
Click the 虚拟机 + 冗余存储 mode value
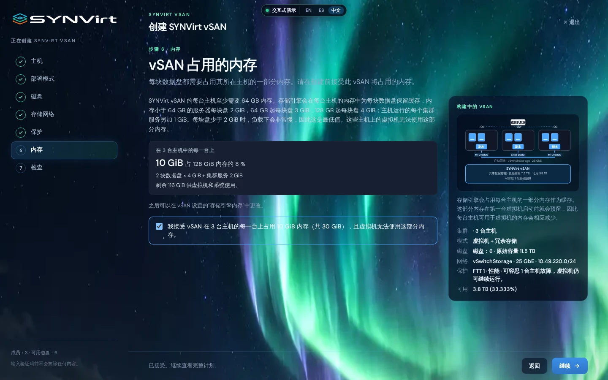click(494, 241)
